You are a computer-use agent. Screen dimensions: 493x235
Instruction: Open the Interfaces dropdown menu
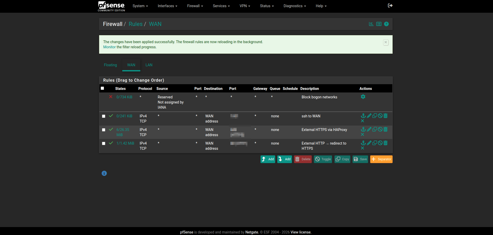point(167,6)
